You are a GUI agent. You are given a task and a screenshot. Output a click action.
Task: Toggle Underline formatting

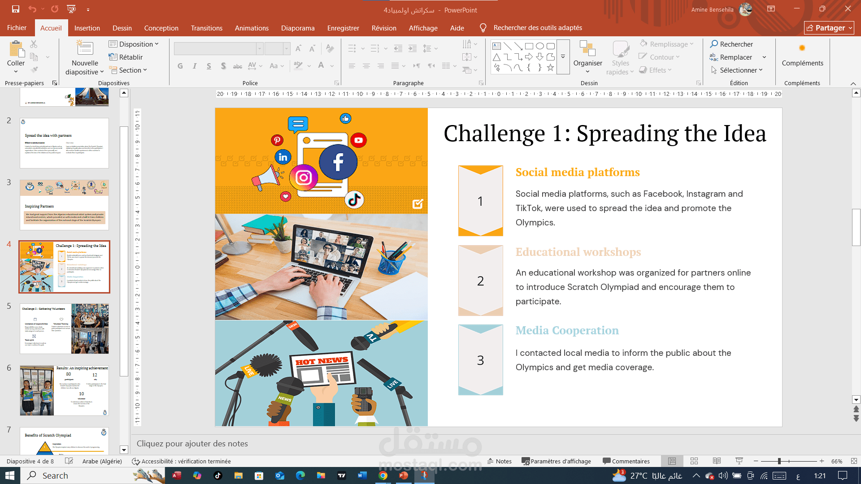tap(209, 66)
